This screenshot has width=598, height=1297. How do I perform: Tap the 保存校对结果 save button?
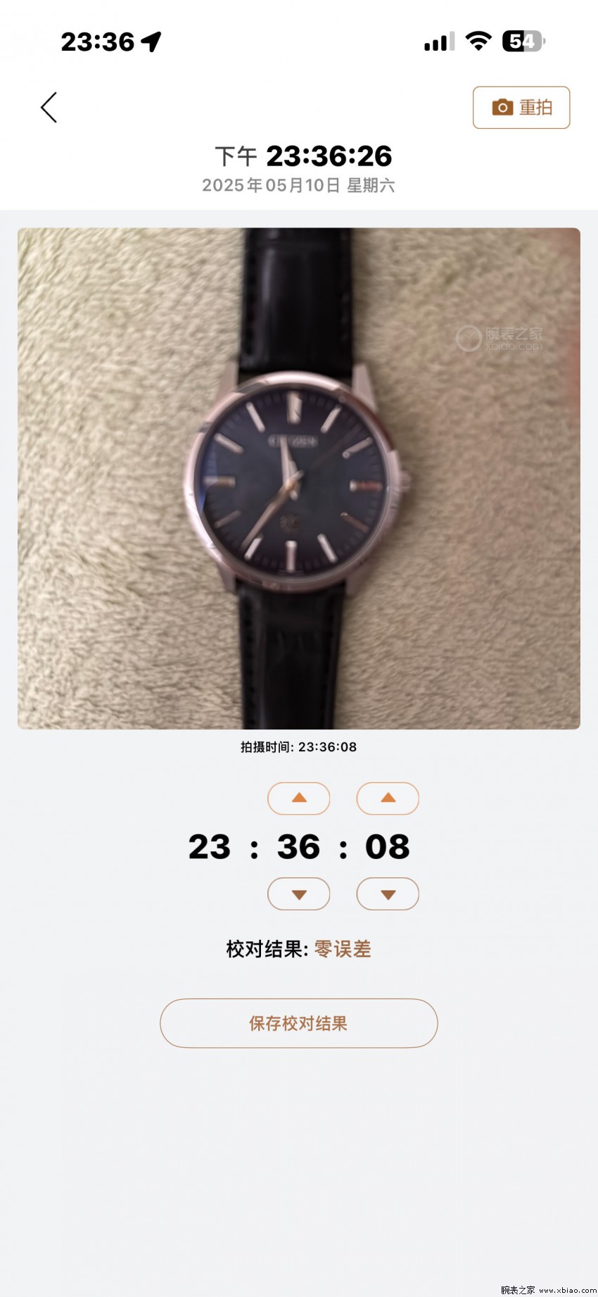pyautogui.click(x=299, y=1023)
